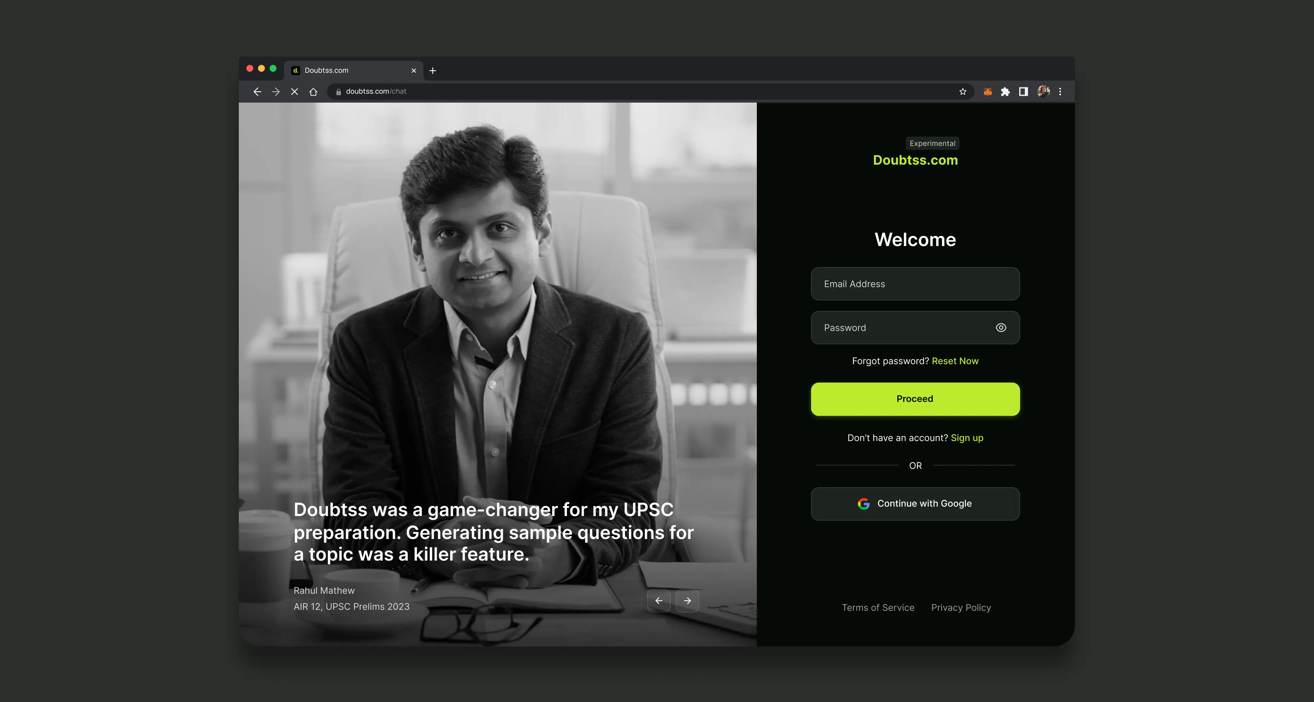
Task: Focus the Password field
Action: click(x=915, y=328)
